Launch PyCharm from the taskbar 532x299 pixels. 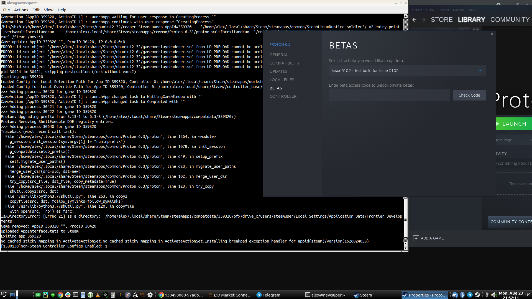pos(45,295)
